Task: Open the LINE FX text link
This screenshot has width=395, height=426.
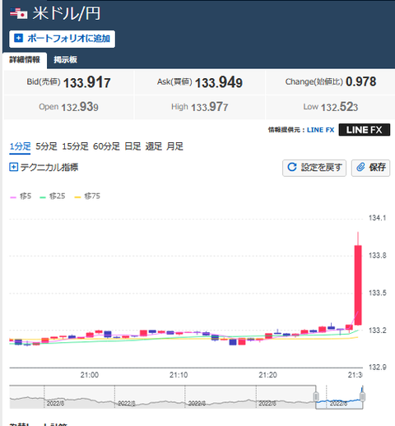Action: point(320,130)
